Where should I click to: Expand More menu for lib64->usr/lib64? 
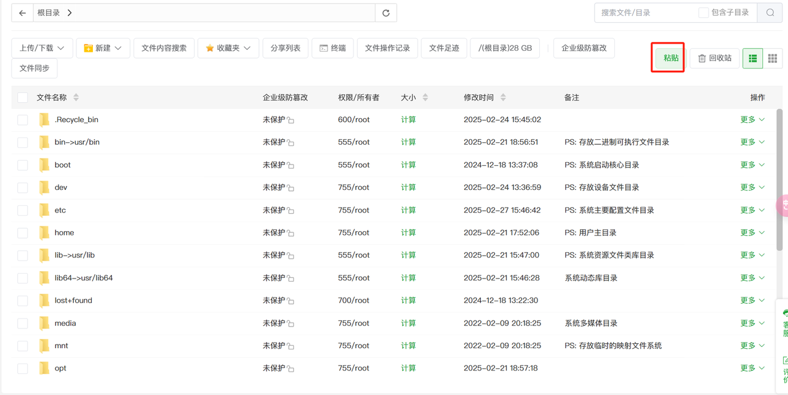[752, 278]
